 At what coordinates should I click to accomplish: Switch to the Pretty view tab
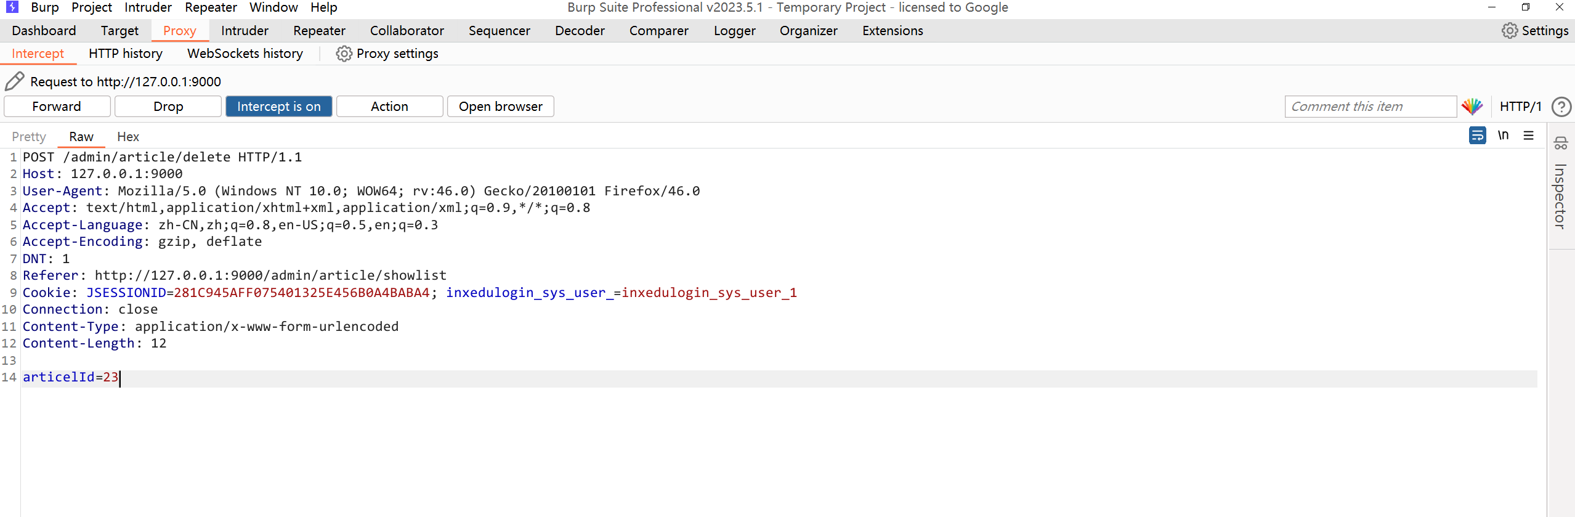pos(29,137)
